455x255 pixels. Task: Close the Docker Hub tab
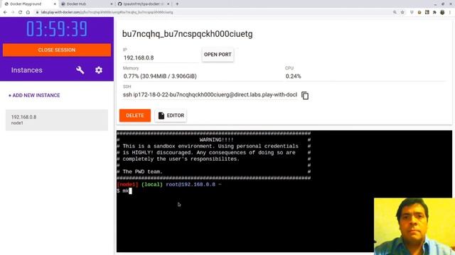click(x=112, y=4)
